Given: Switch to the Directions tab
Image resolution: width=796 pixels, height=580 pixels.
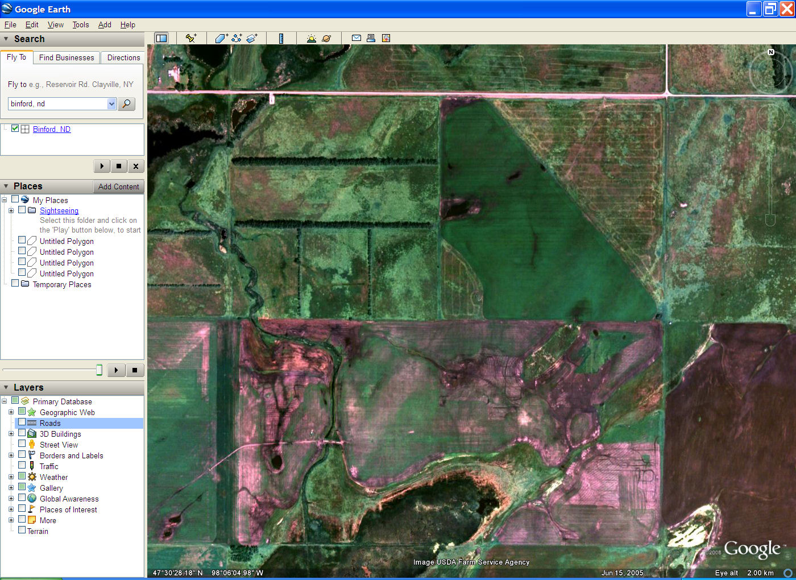Looking at the screenshot, I should tap(123, 57).
